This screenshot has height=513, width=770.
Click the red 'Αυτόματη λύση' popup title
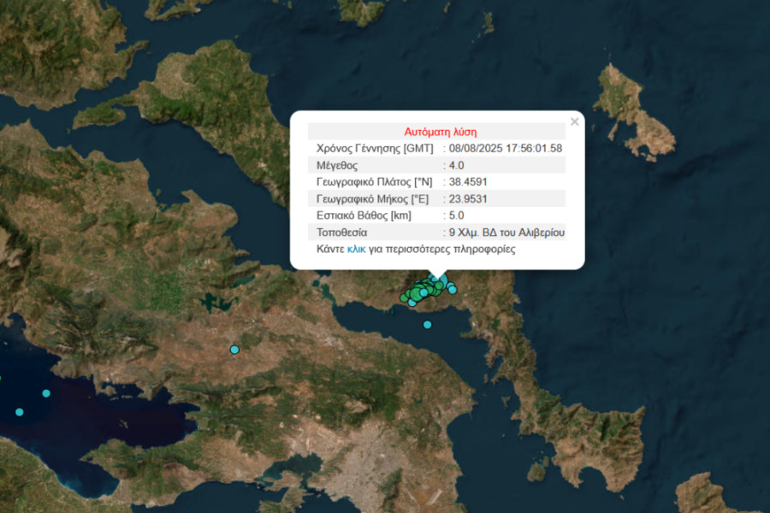pyautogui.click(x=440, y=132)
